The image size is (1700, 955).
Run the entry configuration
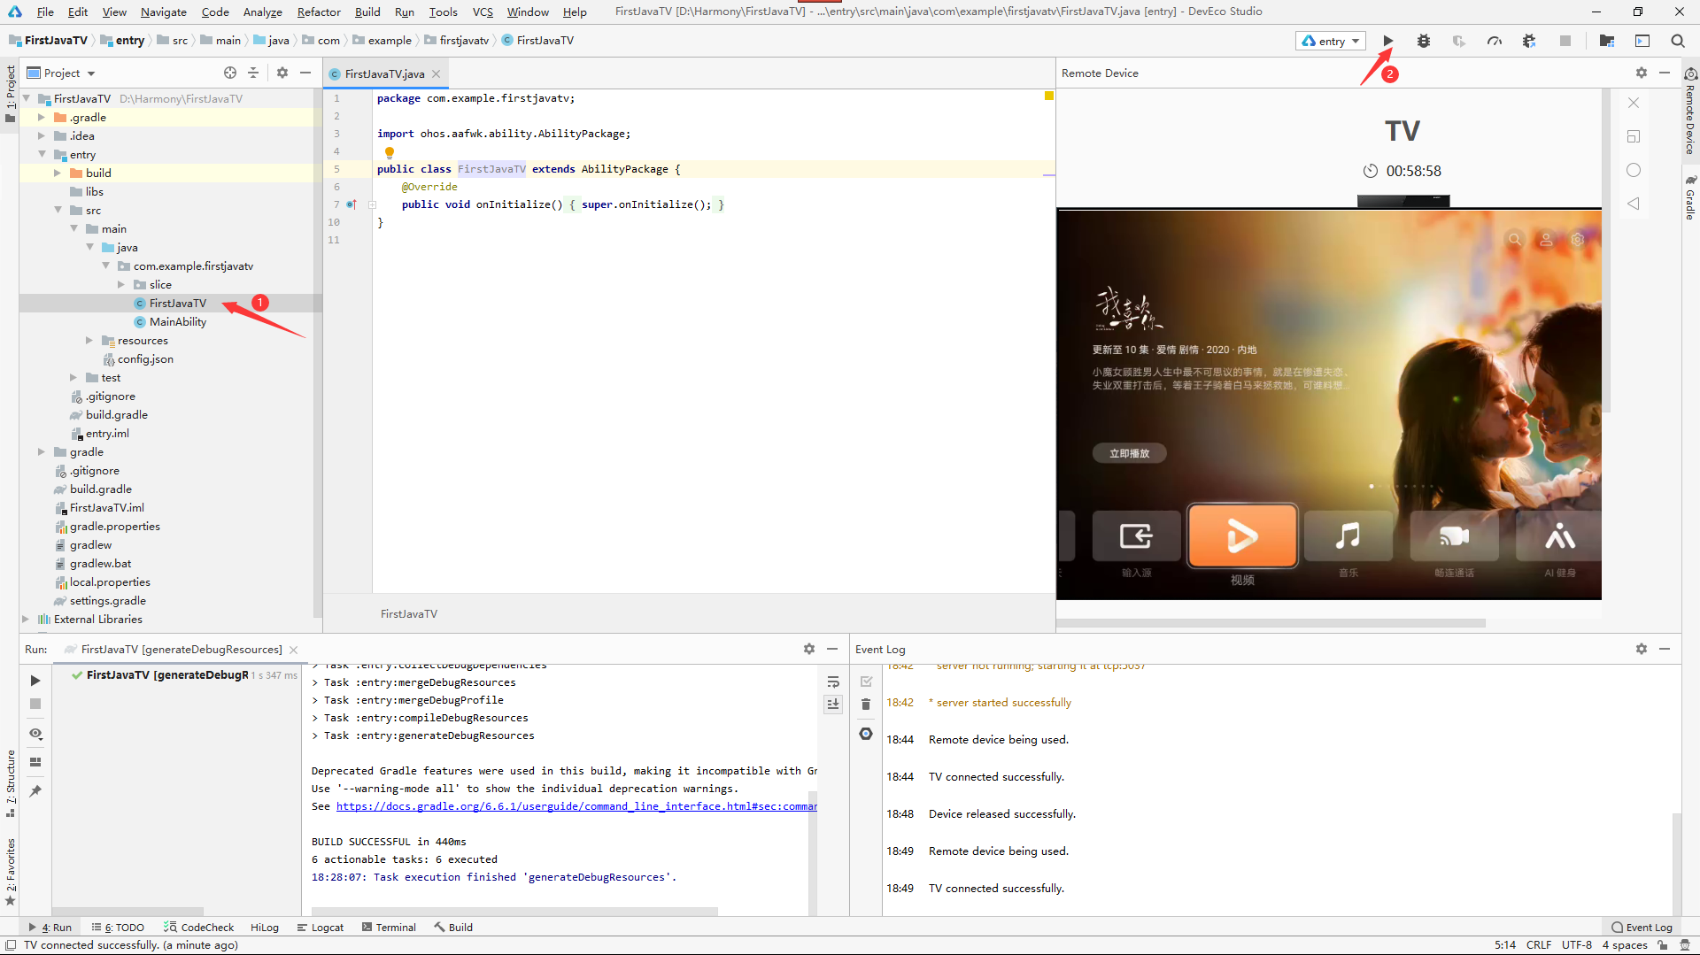click(x=1388, y=41)
